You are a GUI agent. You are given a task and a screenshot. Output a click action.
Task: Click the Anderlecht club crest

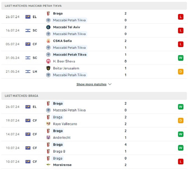[48, 137]
